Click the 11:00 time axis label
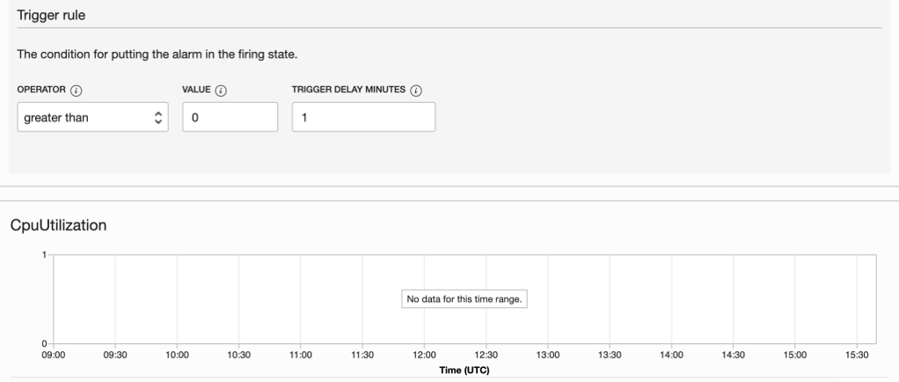Image resolution: width=899 pixels, height=382 pixels. 301,355
